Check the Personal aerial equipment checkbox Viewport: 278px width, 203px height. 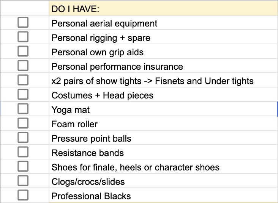[23, 22]
